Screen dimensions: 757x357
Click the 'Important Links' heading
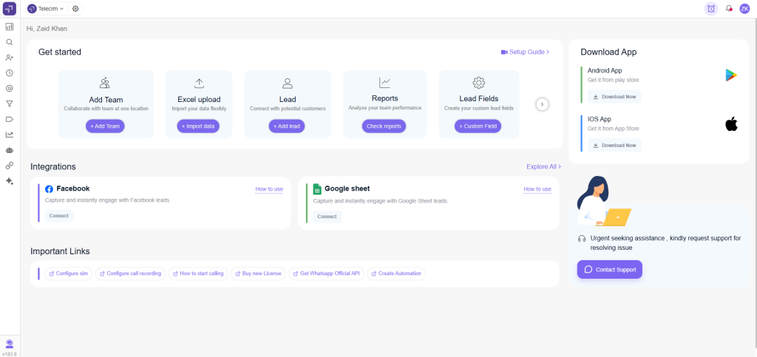pyautogui.click(x=60, y=251)
